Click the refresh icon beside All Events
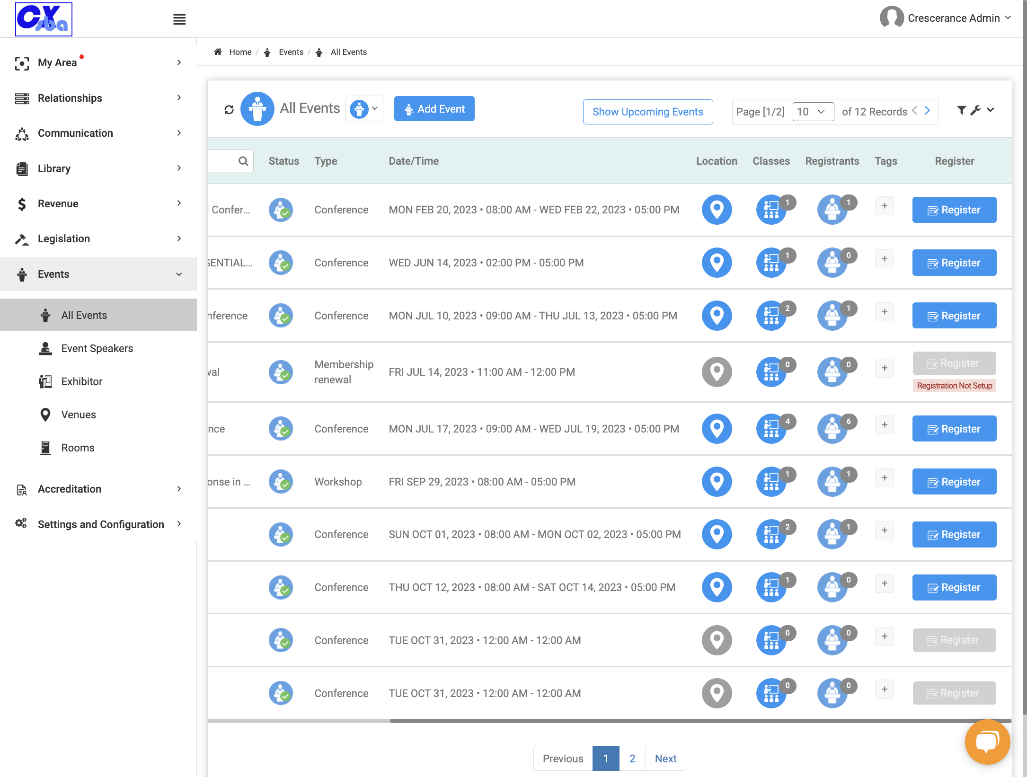The height and width of the screenshot is (777, 1027). pos(229,110)
